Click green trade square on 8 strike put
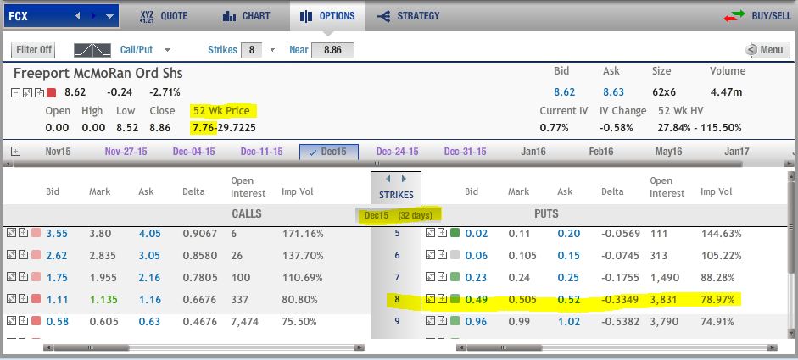Screen dimensions: 798x360 coord(455,300)
